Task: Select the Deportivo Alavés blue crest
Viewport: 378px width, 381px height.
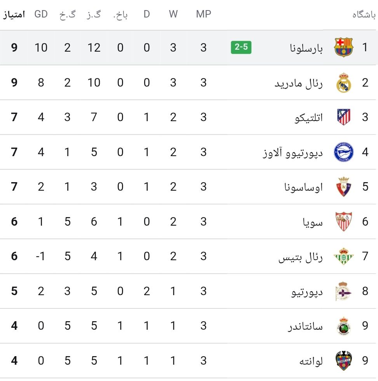Action: click(343, 152)
